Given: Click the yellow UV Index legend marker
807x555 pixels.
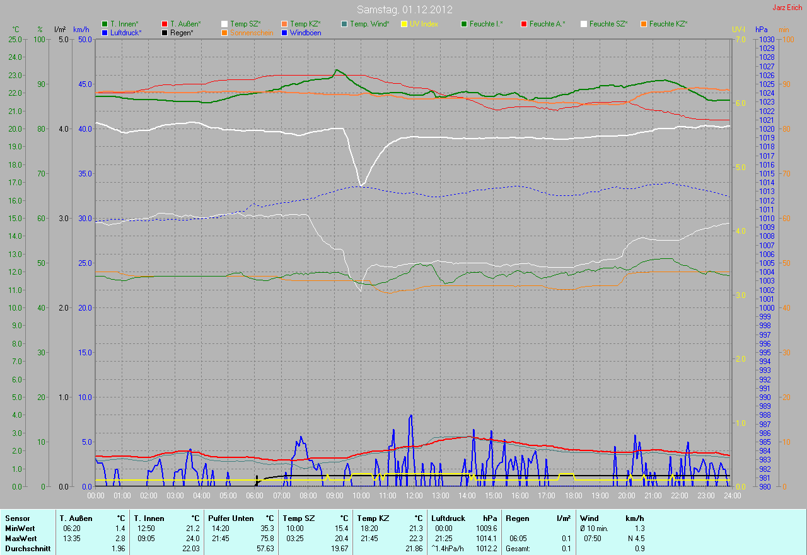Looking at the screenshot, I should 404,24.
